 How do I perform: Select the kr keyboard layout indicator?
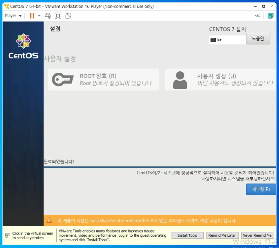(228, 40)
